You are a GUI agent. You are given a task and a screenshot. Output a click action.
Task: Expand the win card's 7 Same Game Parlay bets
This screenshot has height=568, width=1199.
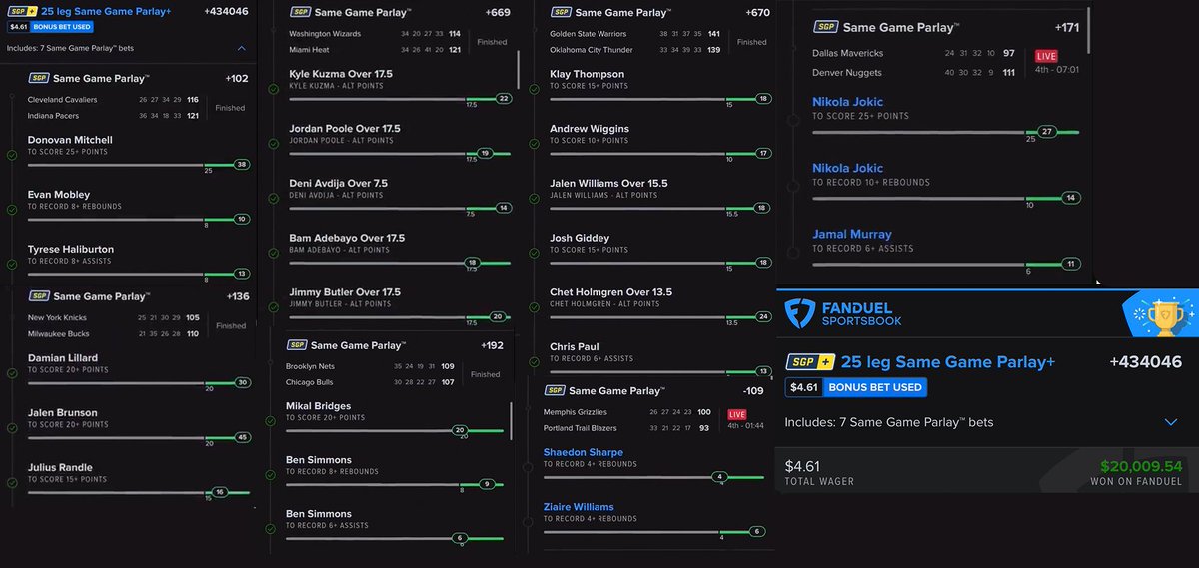coord(1171,422)
